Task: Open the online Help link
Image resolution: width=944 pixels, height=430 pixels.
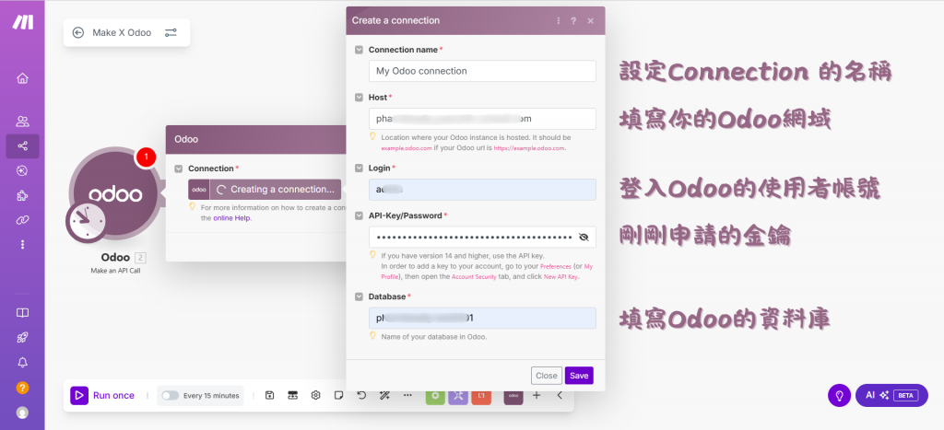Action: (231, 218)
